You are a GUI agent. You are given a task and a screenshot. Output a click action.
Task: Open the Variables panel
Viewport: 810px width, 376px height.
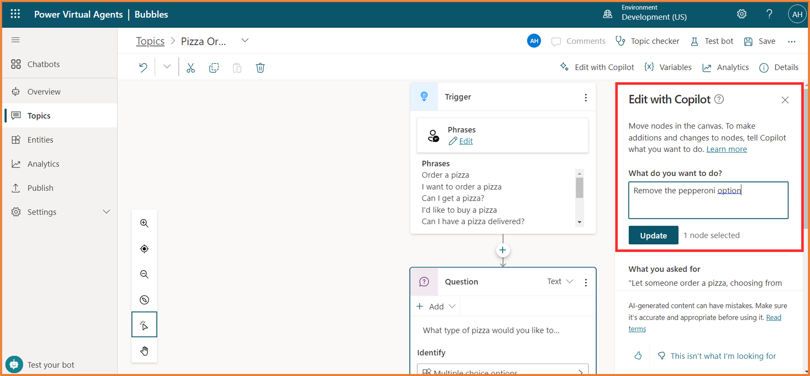click(668, 67)
